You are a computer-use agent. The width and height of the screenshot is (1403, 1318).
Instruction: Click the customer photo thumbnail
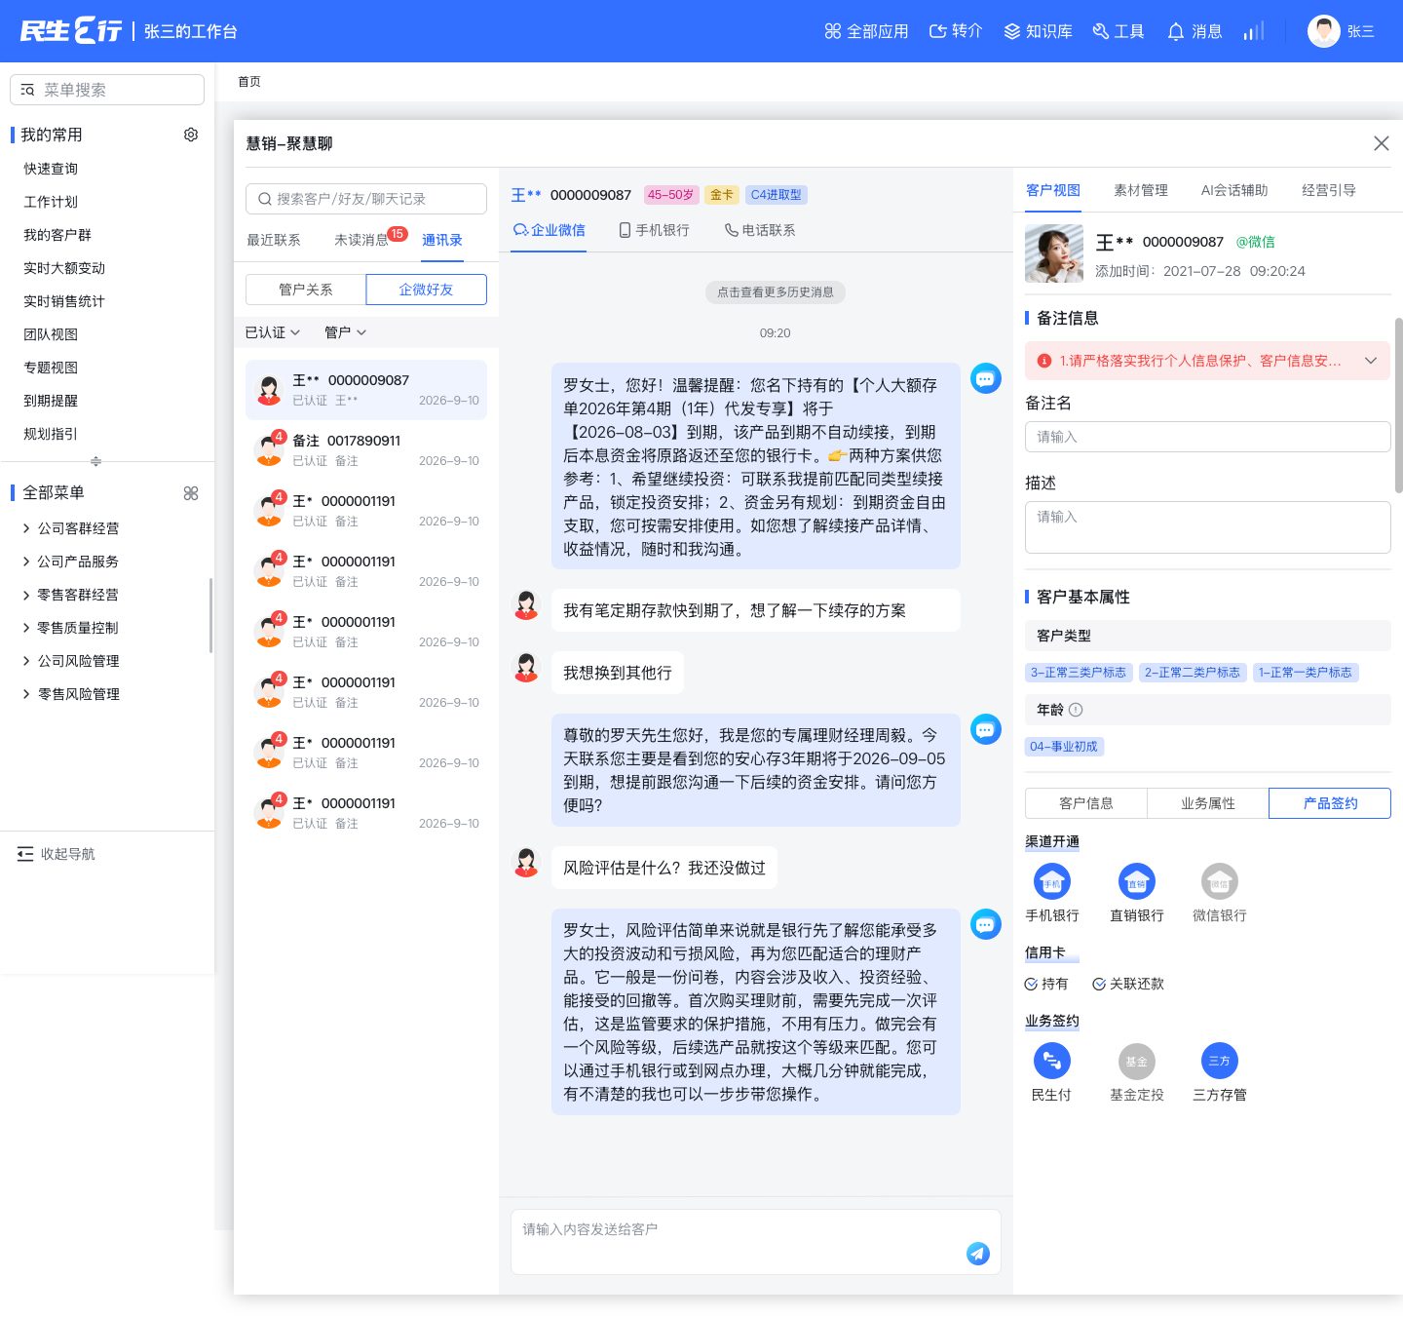point(1054,253)
